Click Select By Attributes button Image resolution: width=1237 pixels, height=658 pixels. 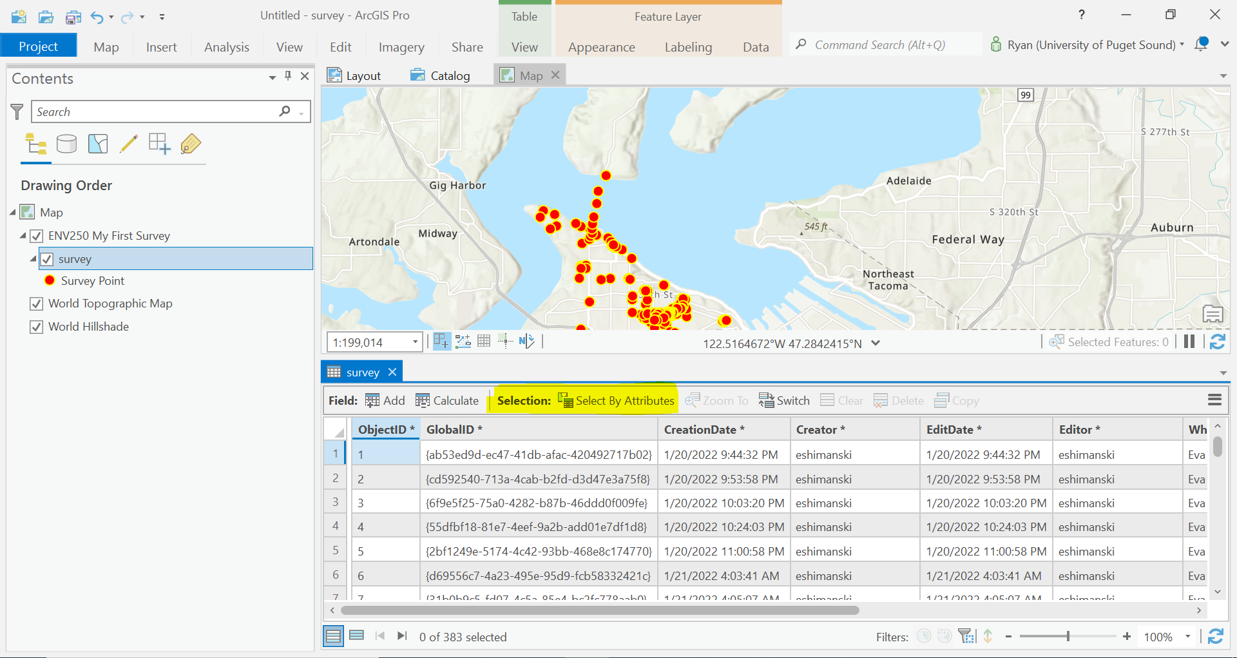tap(617, 401)
